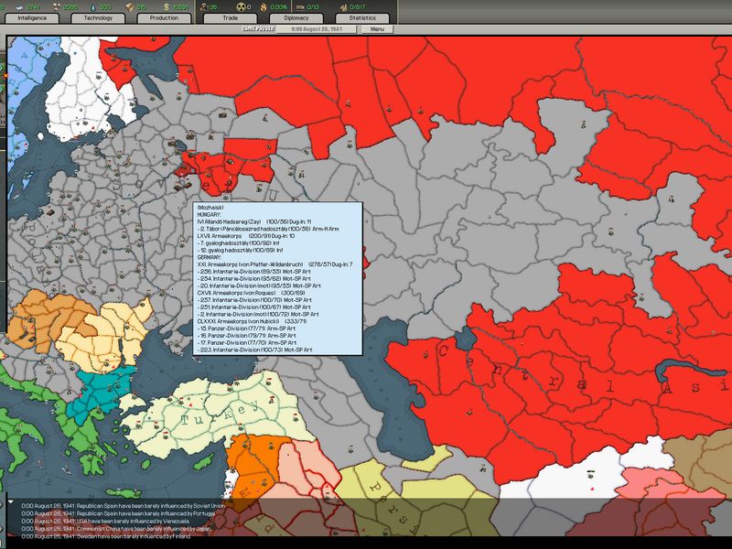Open the Trade screen tab
The height and width of the screenshot is (549, 732).
[231, 18]
